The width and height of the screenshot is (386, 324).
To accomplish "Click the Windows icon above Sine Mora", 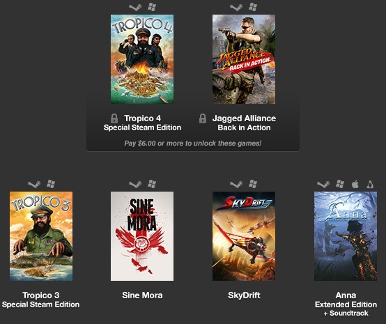I will tap(152, 184).
